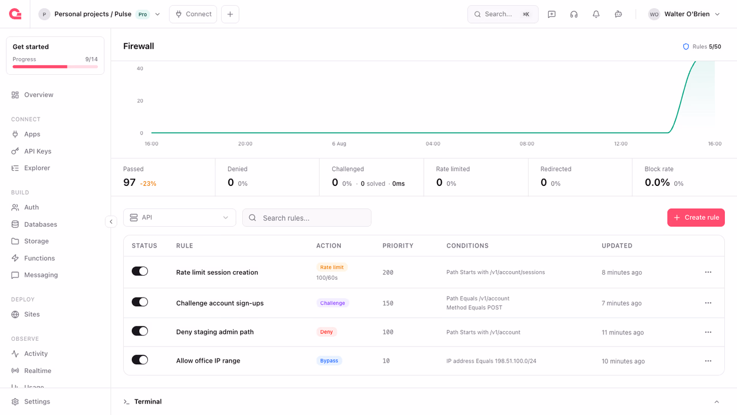
Task: Click the Conditions column header
Action: click(x=468, y=246)
